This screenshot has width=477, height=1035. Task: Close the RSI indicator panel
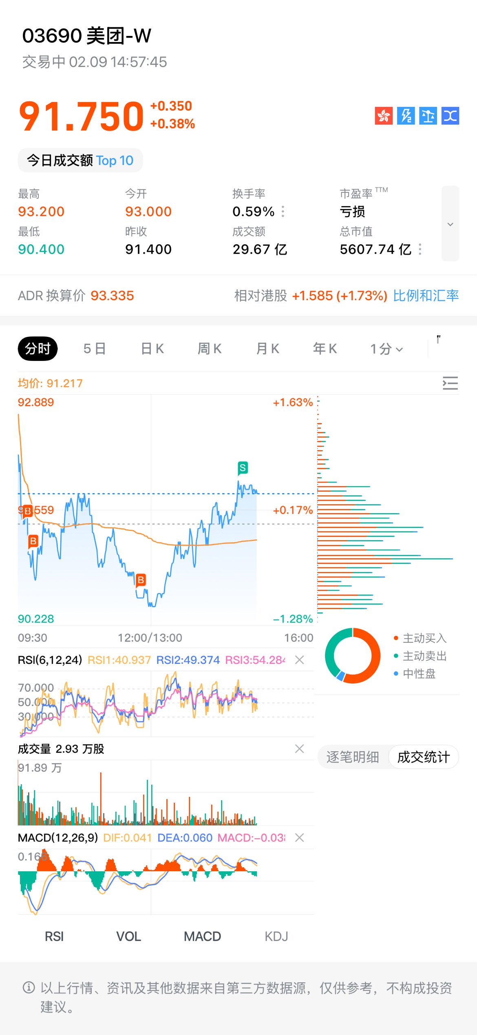[x=300, y=660]
